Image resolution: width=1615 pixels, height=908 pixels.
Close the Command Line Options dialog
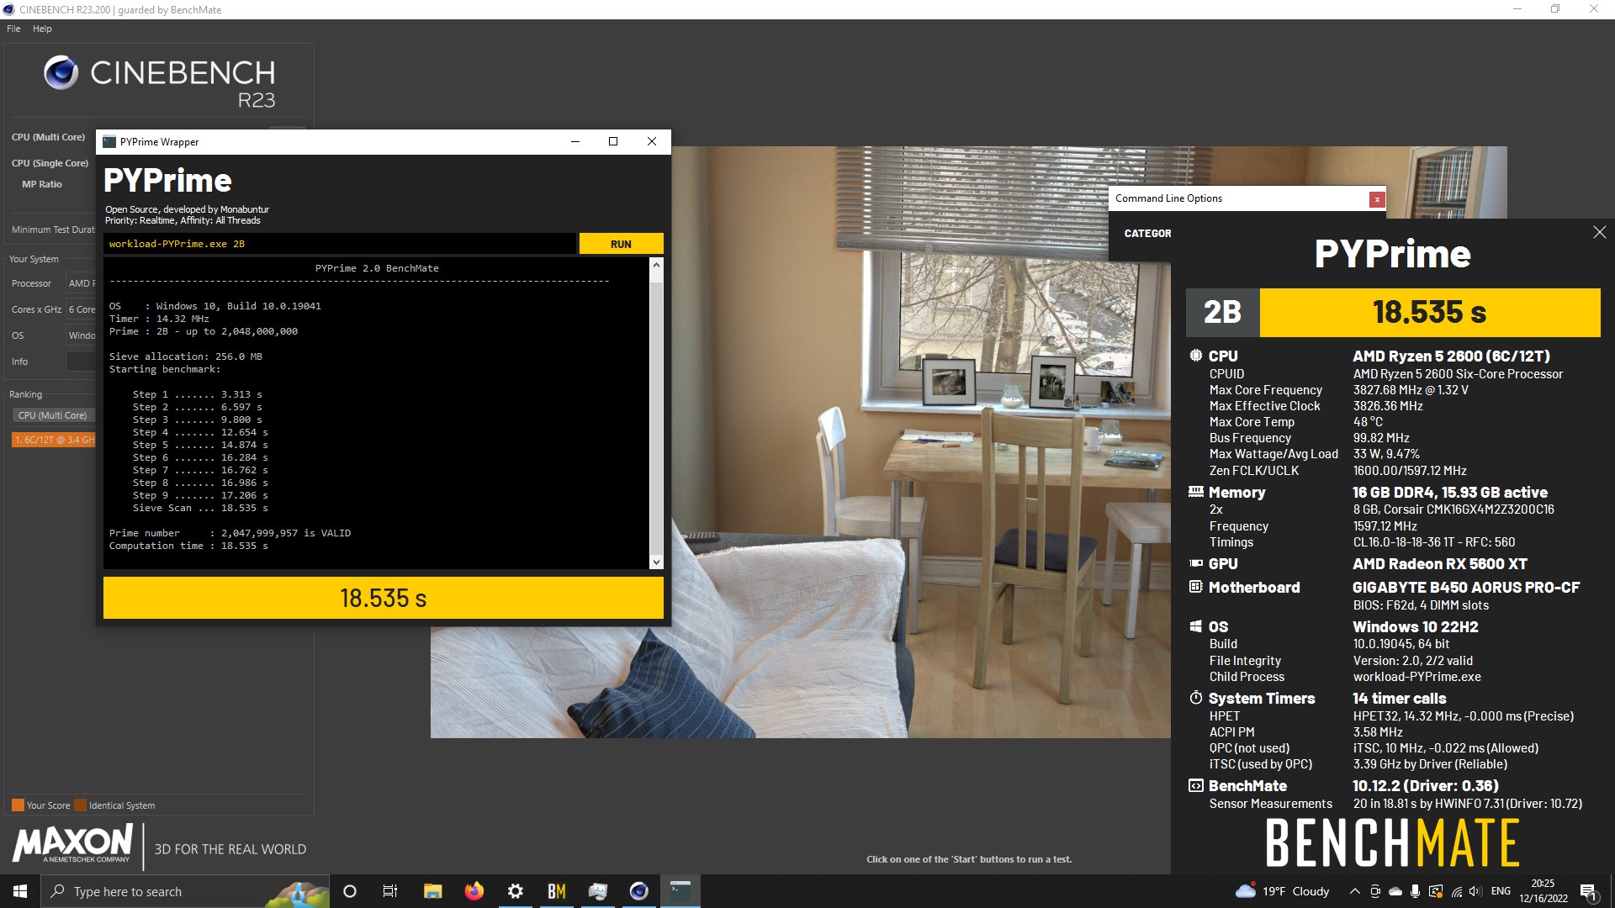point(1376,199)
